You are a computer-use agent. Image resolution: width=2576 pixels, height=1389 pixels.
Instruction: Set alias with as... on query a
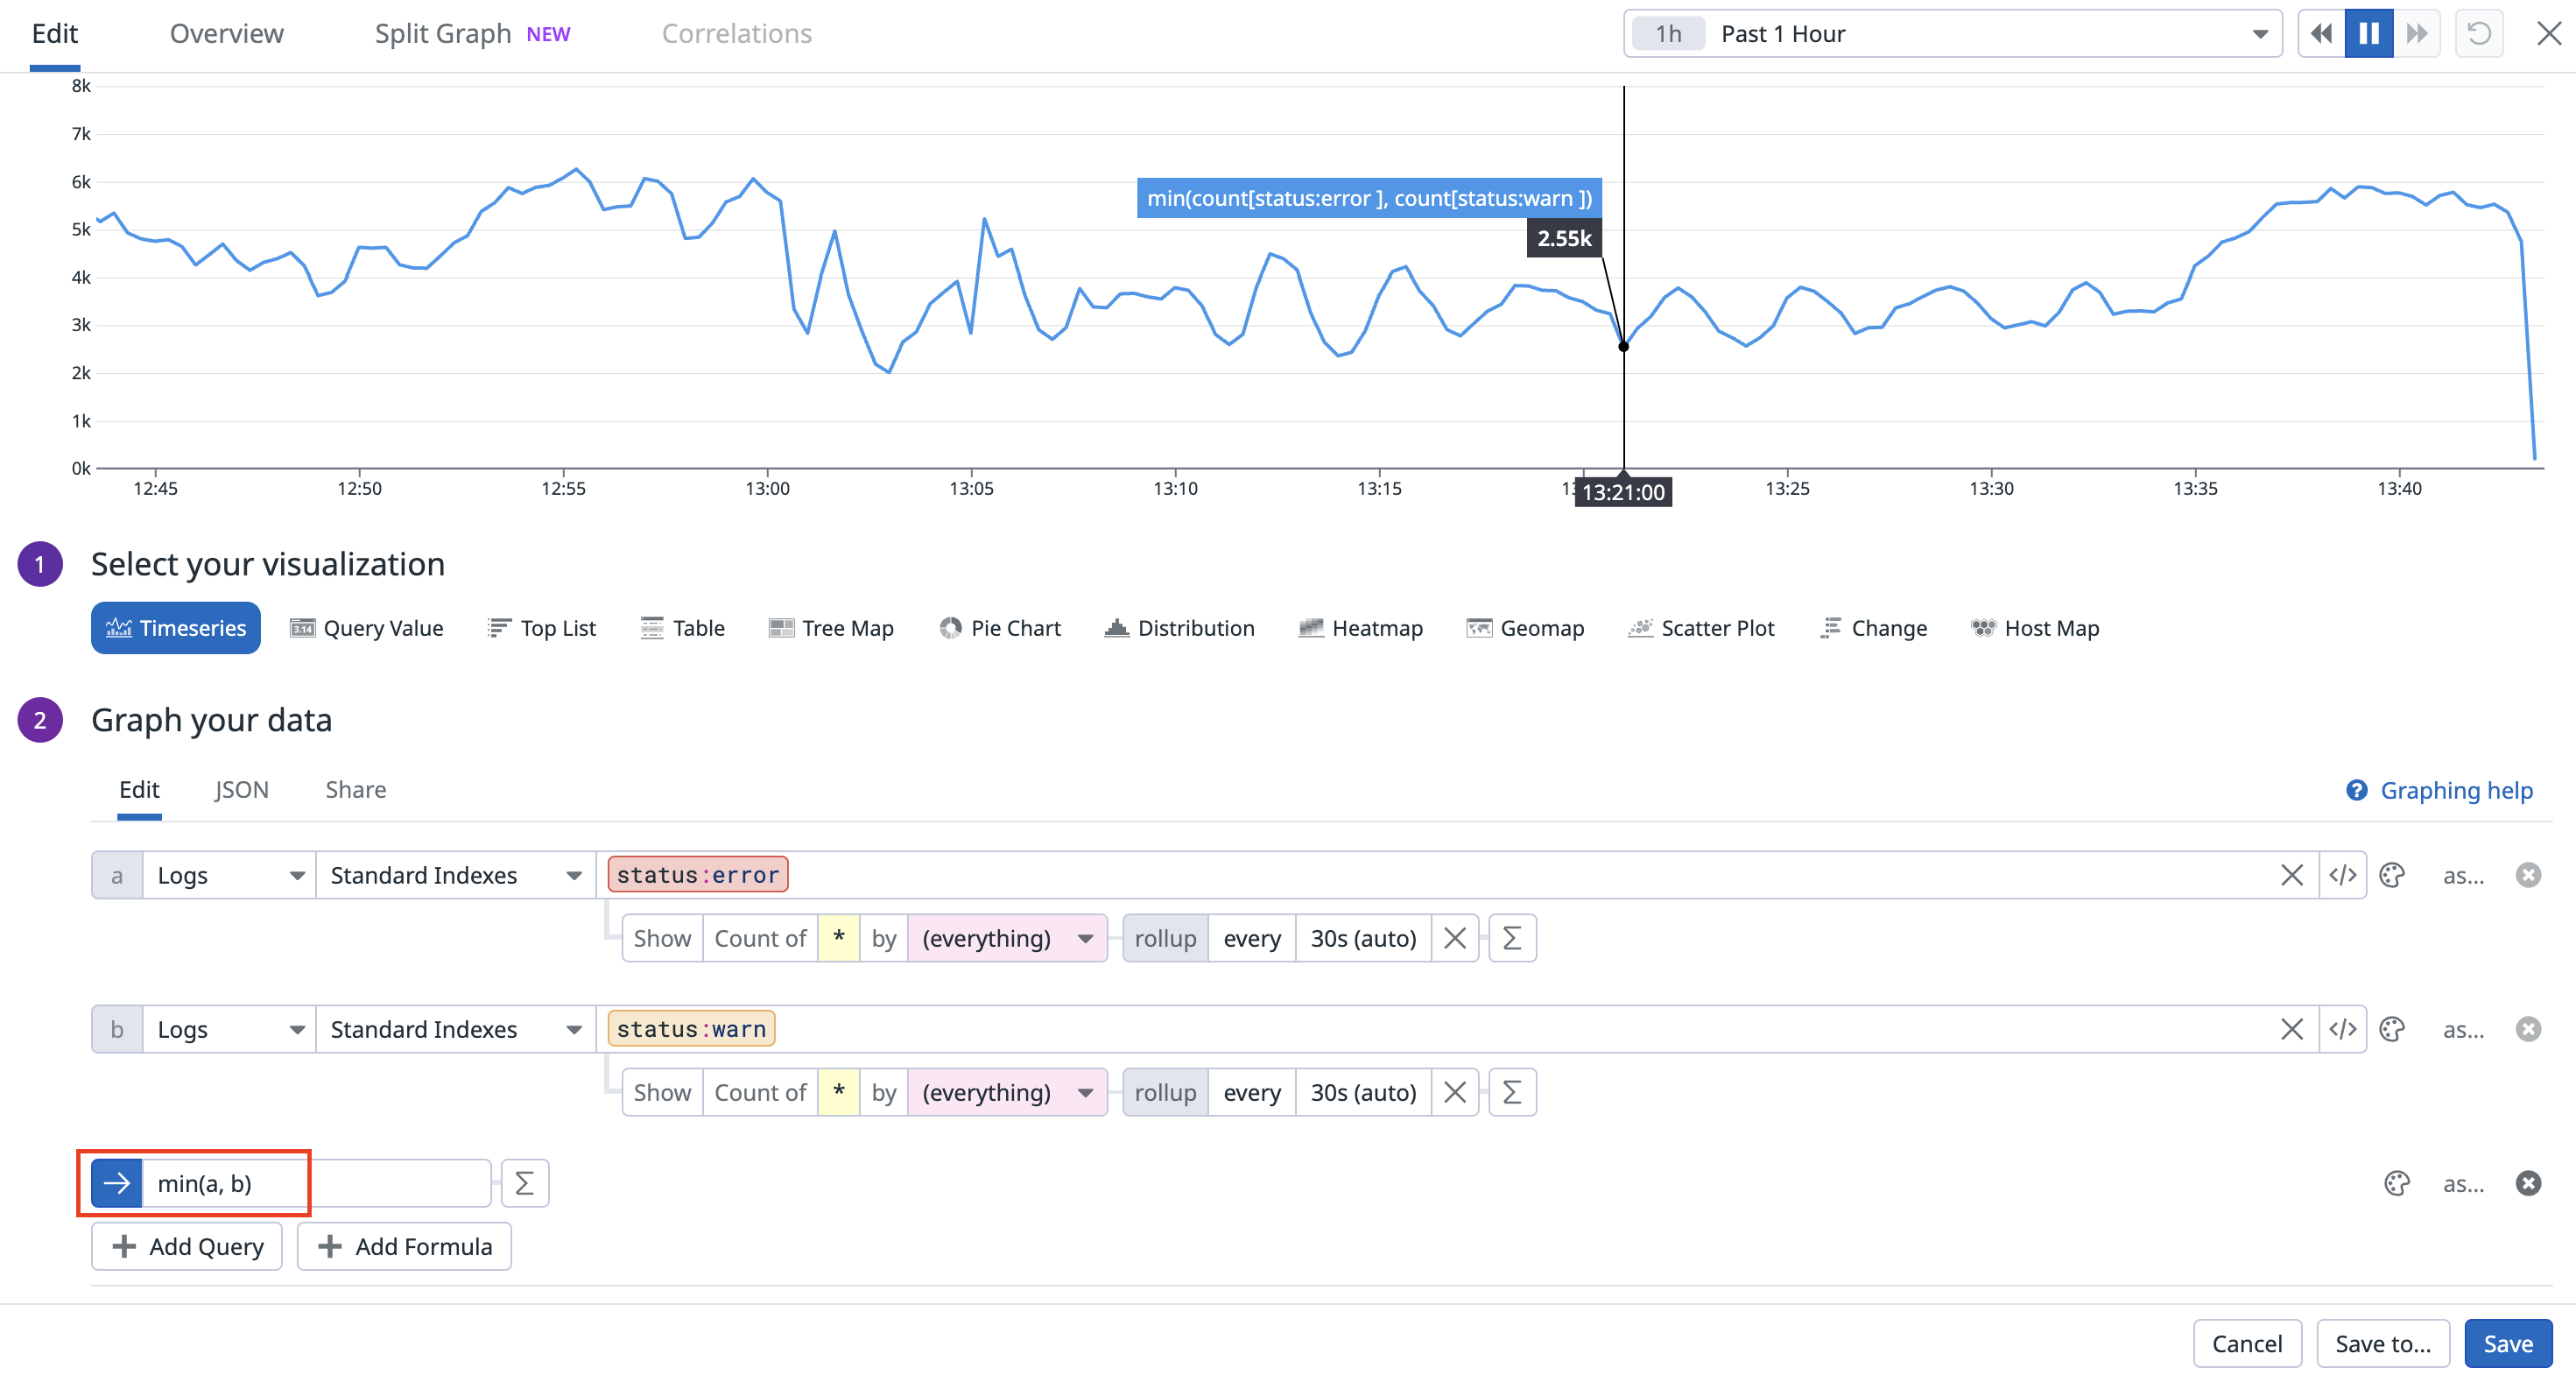[2463, 875]
